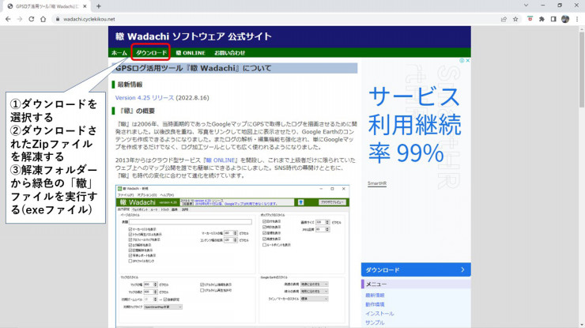Click the 『轍』の概要 section heading

point(136,111)
